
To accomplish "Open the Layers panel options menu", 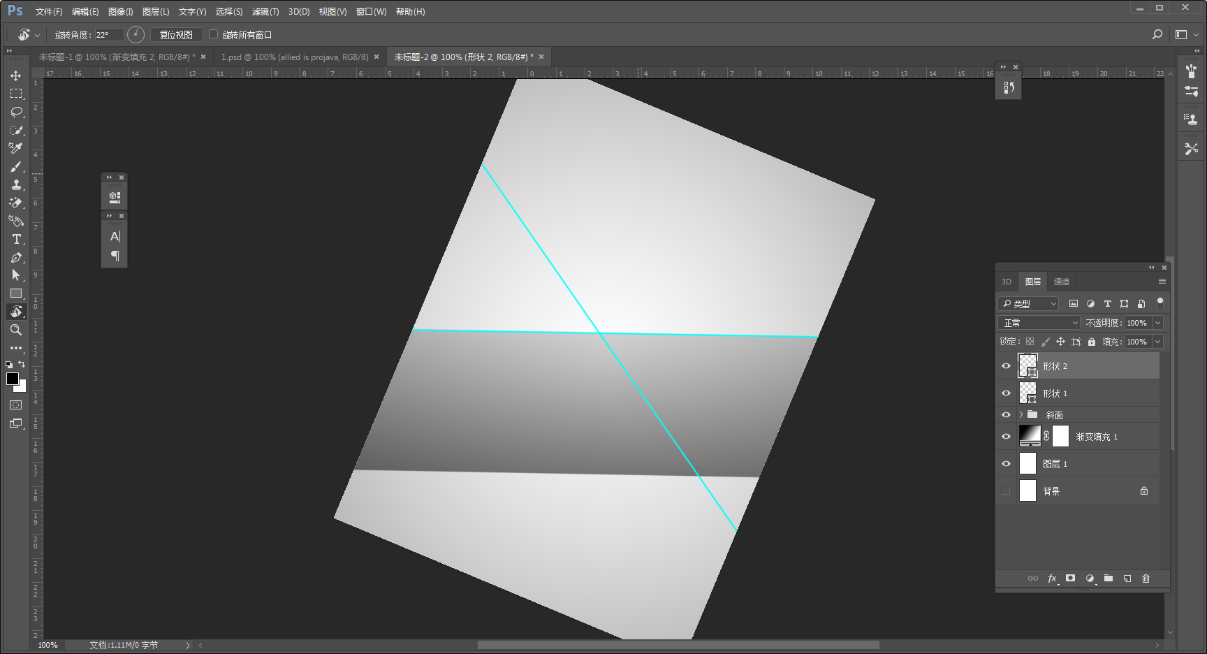I will (x=1162, y=282).
